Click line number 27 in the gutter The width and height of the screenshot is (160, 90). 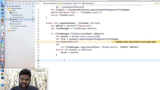[38, 42]
